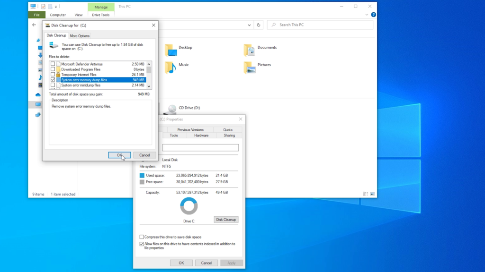The image size is (485, 272).
Task: Open the Hardware tab in Properties
Action: tap(201, 136)
